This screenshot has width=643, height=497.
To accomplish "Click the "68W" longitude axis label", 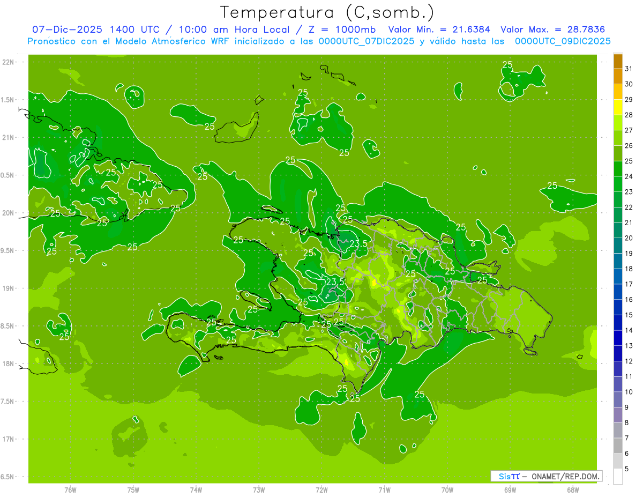I will (x=573, y=489).
